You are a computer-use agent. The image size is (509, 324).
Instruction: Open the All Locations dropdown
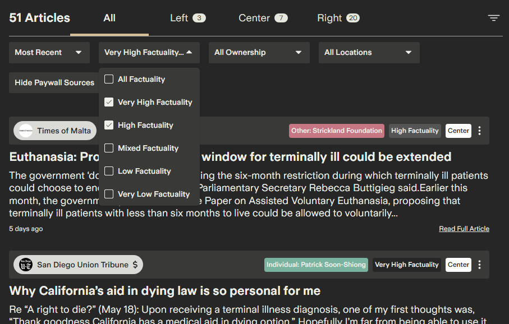tap(369, 53)
